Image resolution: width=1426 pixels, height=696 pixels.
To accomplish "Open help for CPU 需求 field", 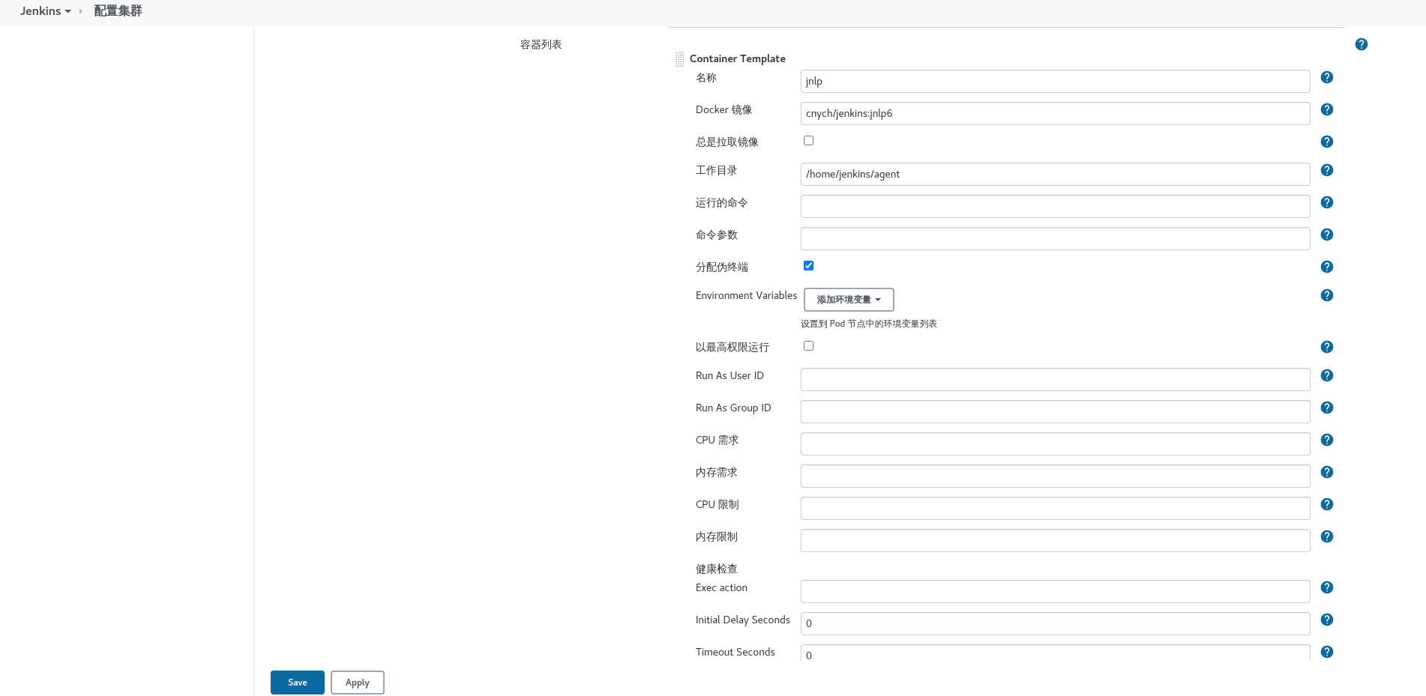I will (x=1326, y=440).
